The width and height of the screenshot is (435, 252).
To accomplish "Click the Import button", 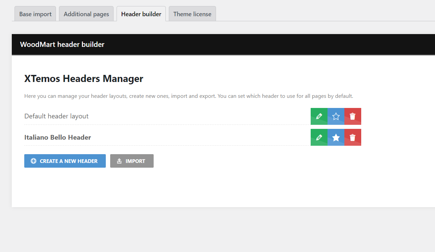I will pyautogui.click(x=132, y=161).
